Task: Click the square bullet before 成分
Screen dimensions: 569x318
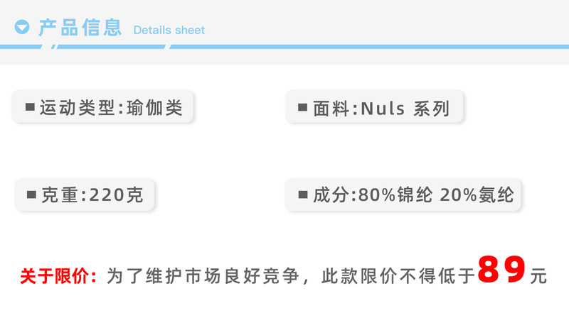Action: tap(302, 194)
